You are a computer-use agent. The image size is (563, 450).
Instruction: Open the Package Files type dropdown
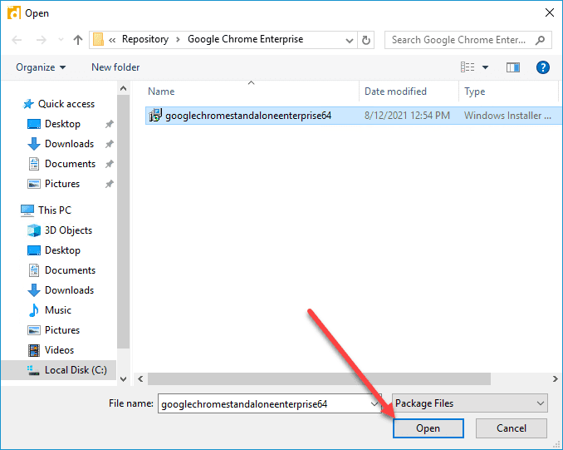pos(470,403)
